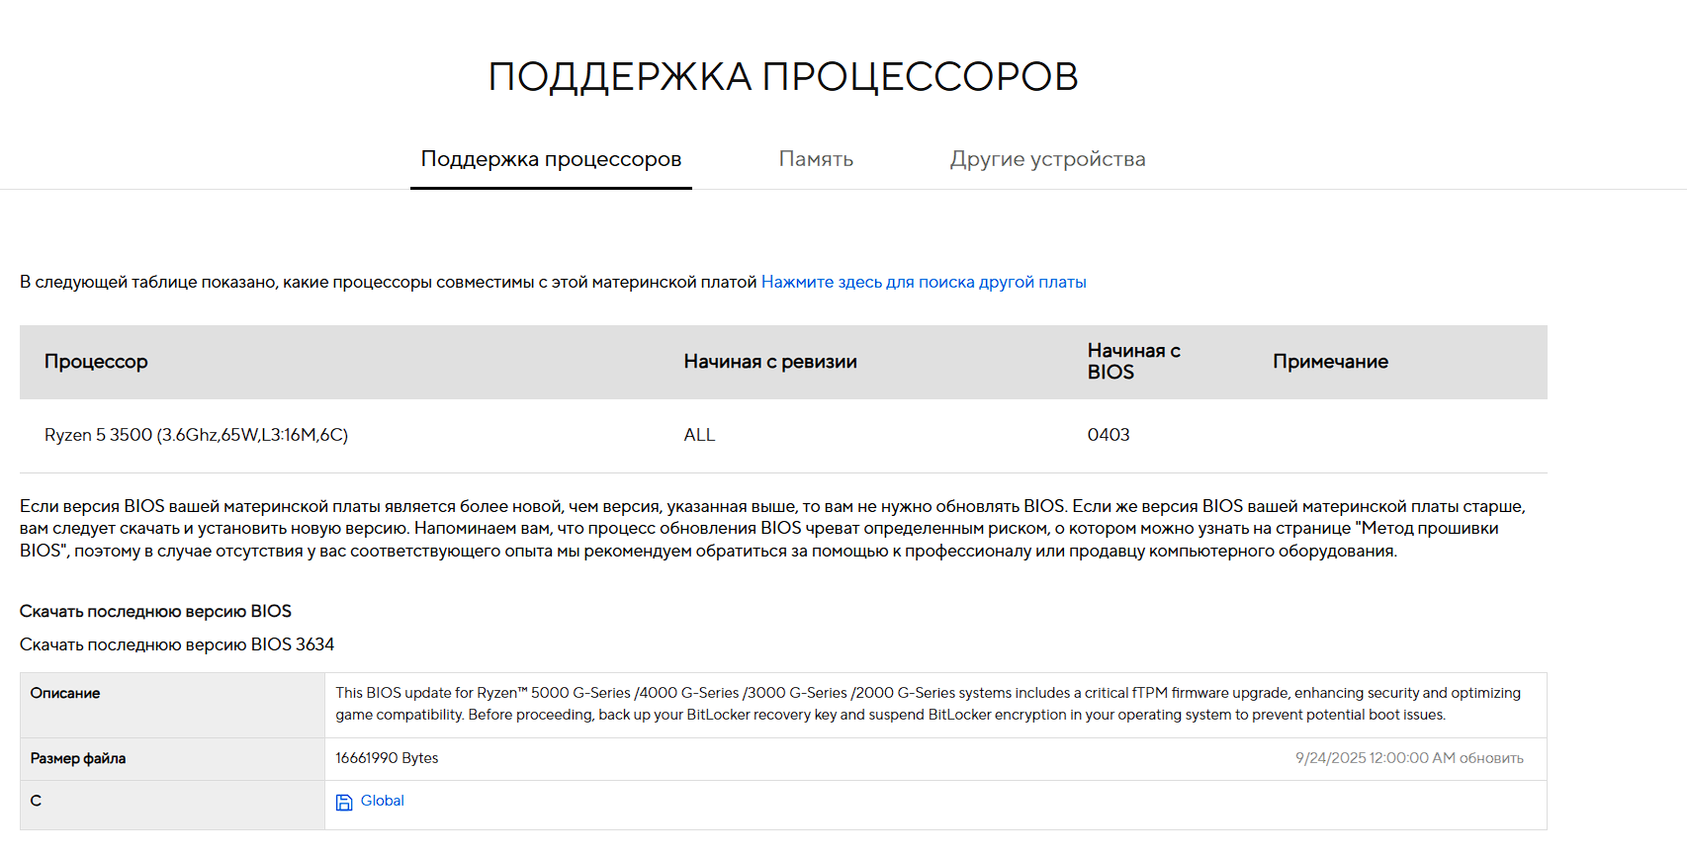Download BIOS via the Global link

pyautogui.click(x=382, y=801)
